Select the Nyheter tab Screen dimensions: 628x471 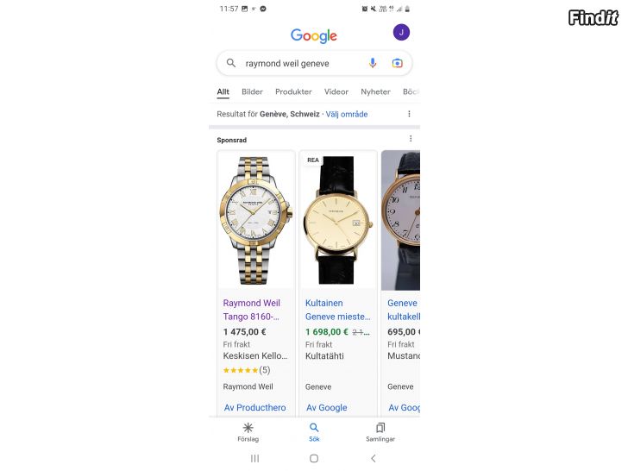click(x=375, y=91)
